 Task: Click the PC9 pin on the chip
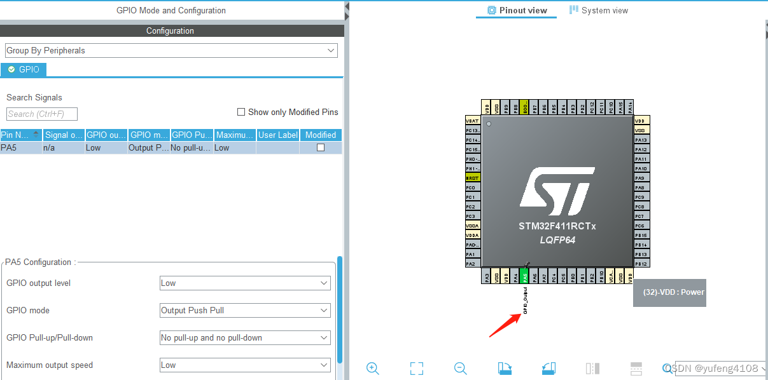(642, 197)
